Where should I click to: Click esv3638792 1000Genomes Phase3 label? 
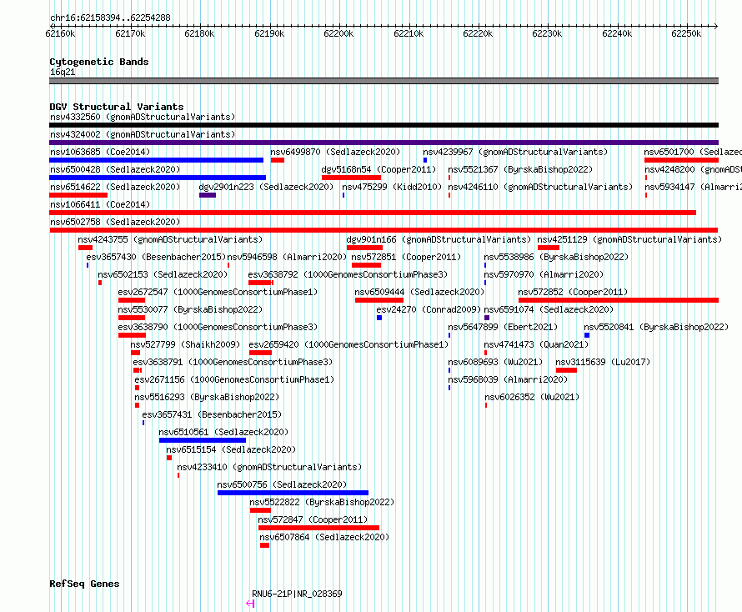pos(348,274)
